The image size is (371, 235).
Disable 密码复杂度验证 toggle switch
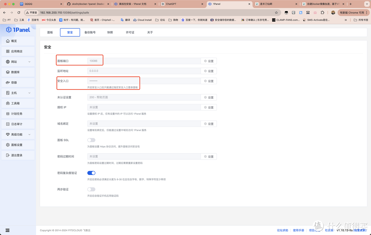(x=91, y=173)
